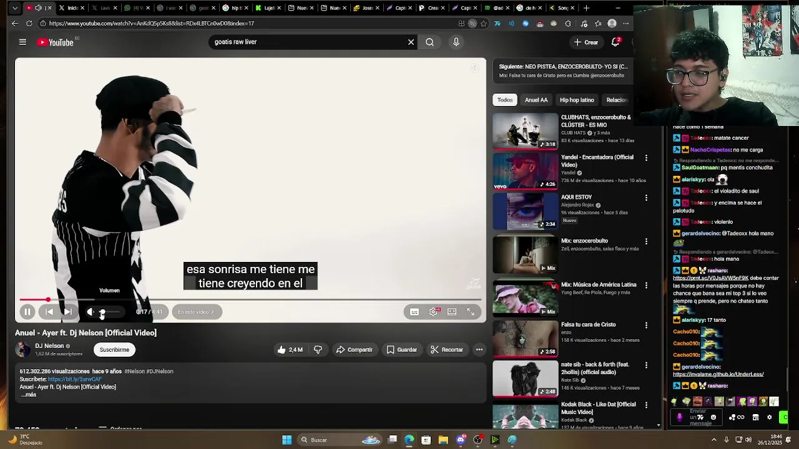This screenshot has height=449, width=799.
Task: Open chat settings gear icon
Action: point(769,417)
